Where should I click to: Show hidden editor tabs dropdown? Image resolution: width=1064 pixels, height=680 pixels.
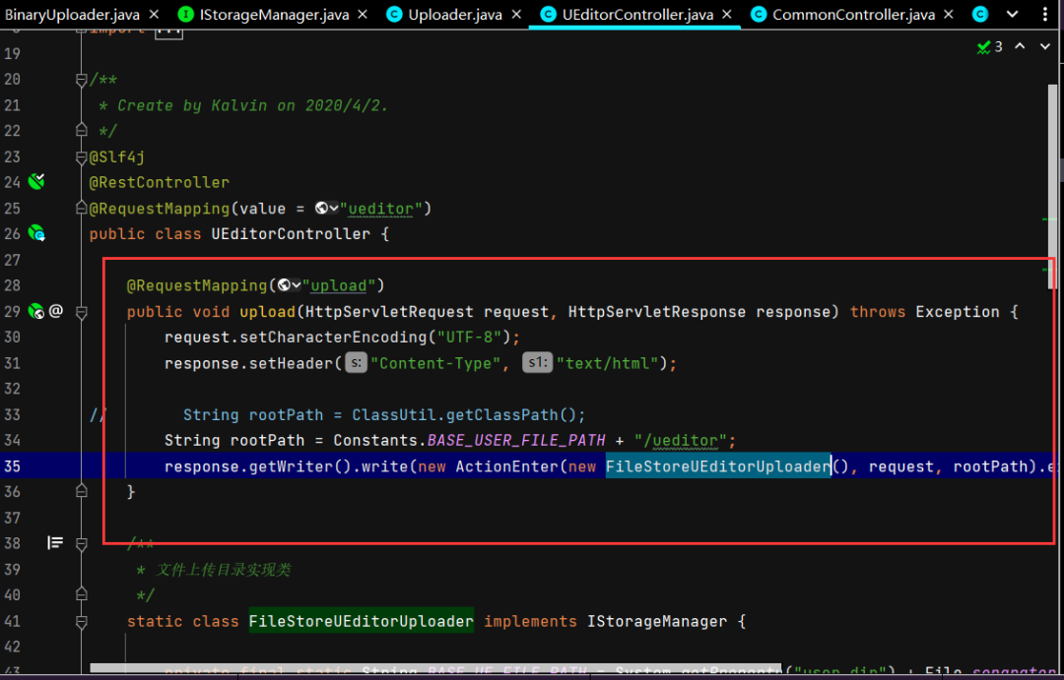click(x=1012, y=15)
